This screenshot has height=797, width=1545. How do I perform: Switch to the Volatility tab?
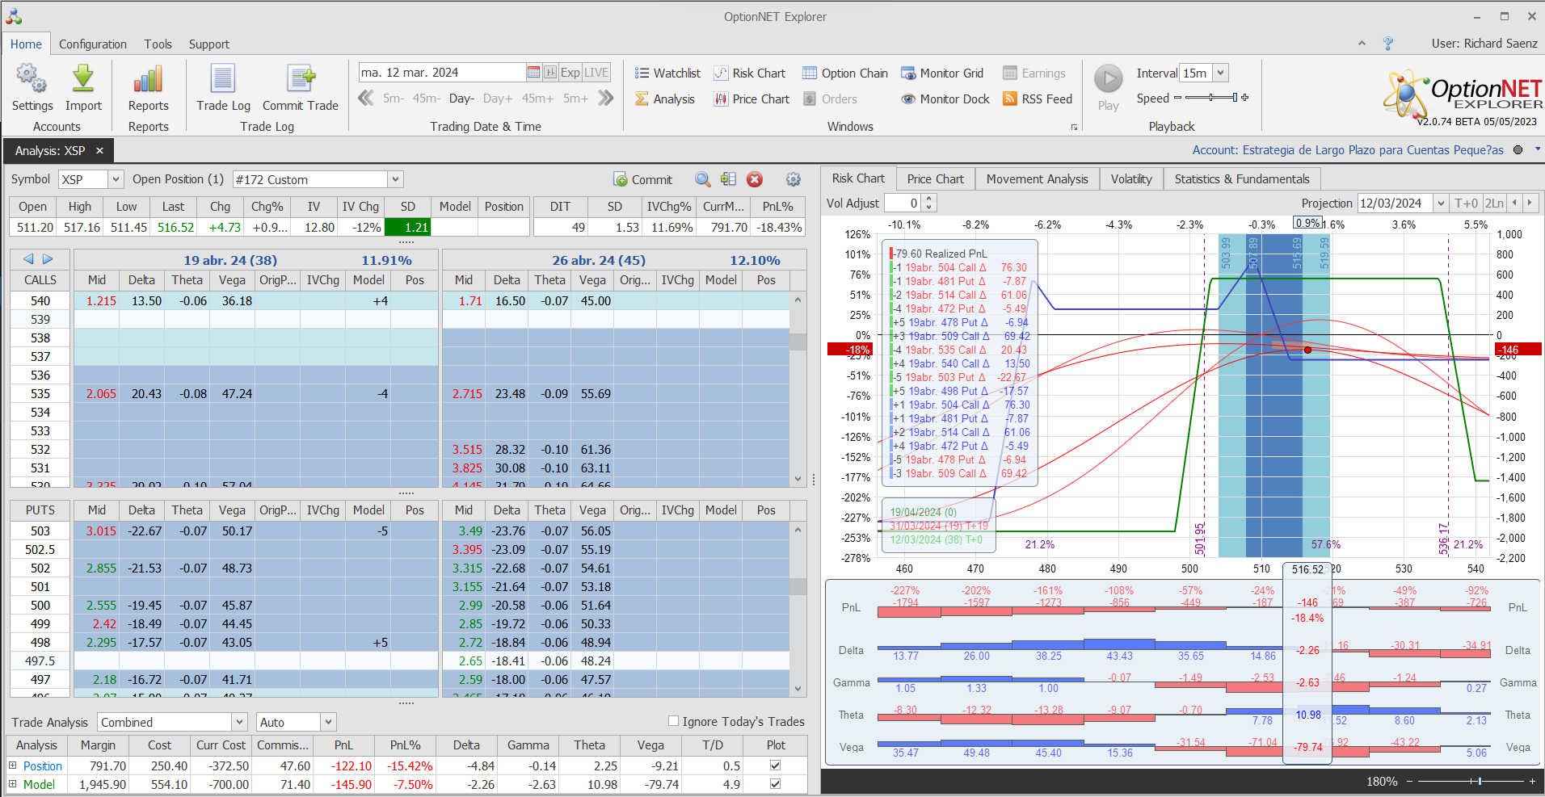pyautogui.click(x=1131, y=178)
